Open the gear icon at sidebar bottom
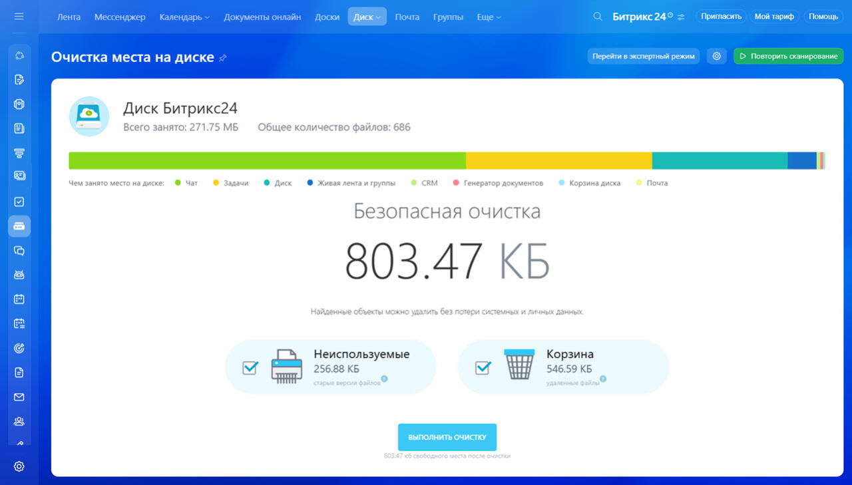Screen dimensions: 852x485 tap(19, 466)
